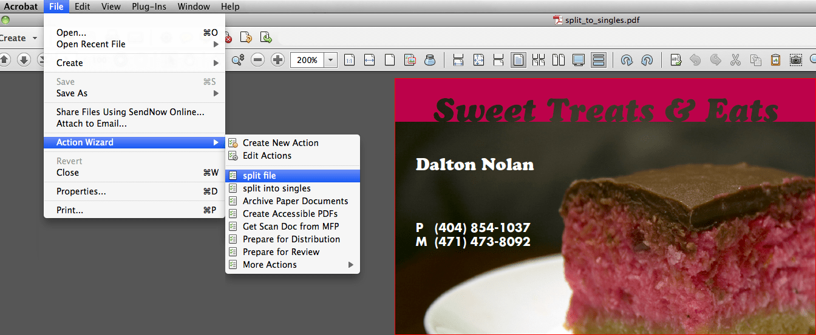Open the Plug-Ins menu

point(149,7)
